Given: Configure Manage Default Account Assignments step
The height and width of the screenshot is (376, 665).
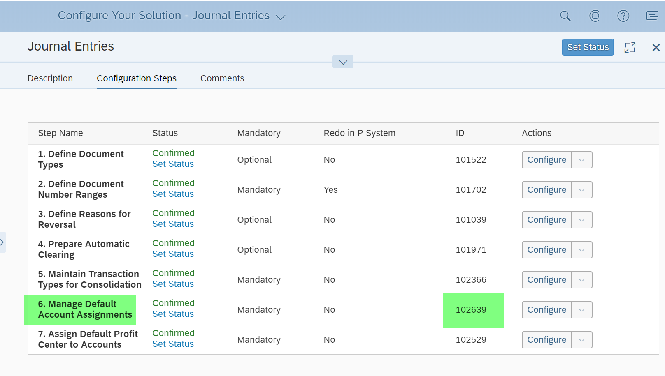Looking at the screenshot, I should [x=546, y=310].
